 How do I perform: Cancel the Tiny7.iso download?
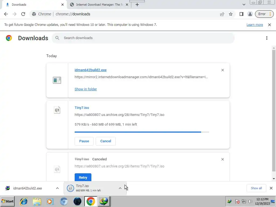(x=106, y=141)
